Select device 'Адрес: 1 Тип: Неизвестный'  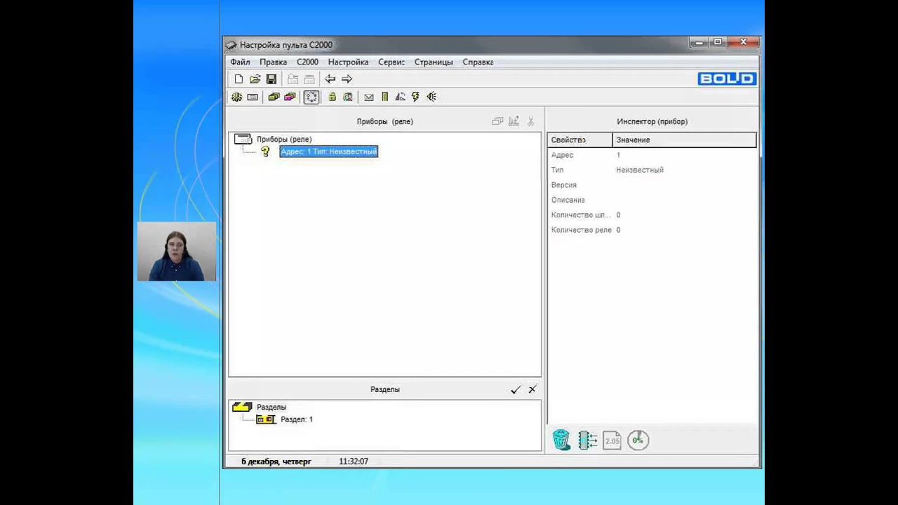[x=329, y=151]
